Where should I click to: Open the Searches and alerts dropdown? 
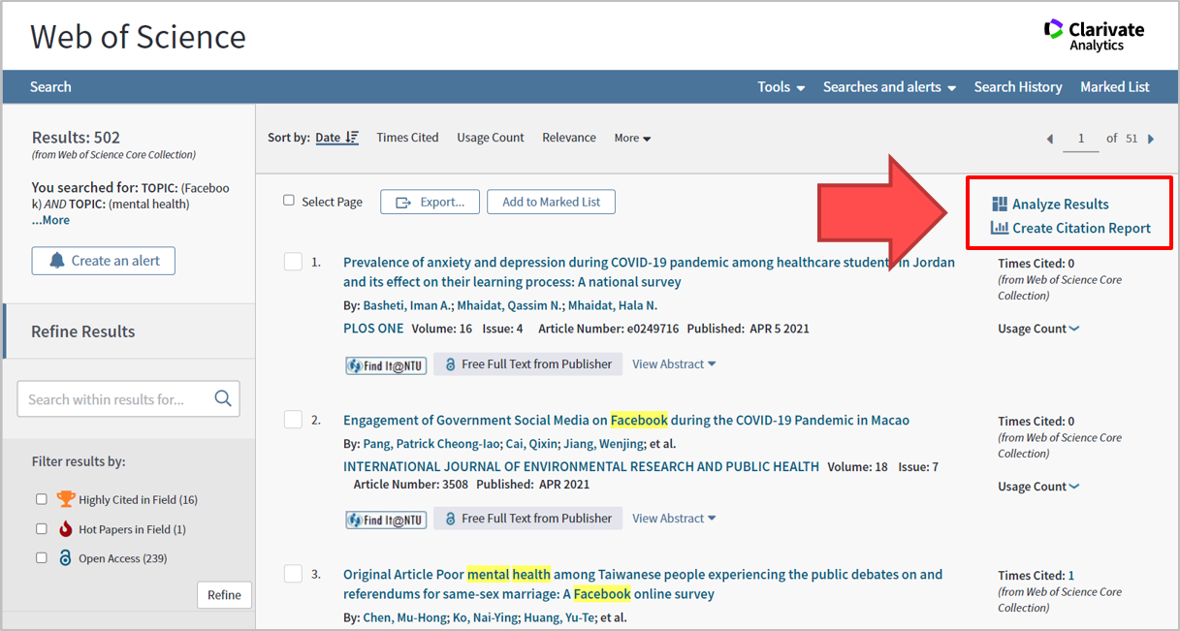890,86
